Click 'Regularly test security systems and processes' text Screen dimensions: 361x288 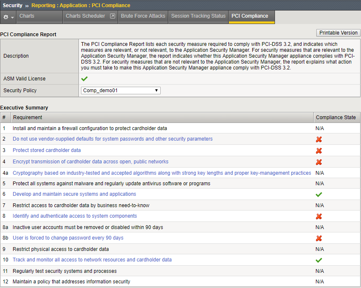click(x=65, y=271)
